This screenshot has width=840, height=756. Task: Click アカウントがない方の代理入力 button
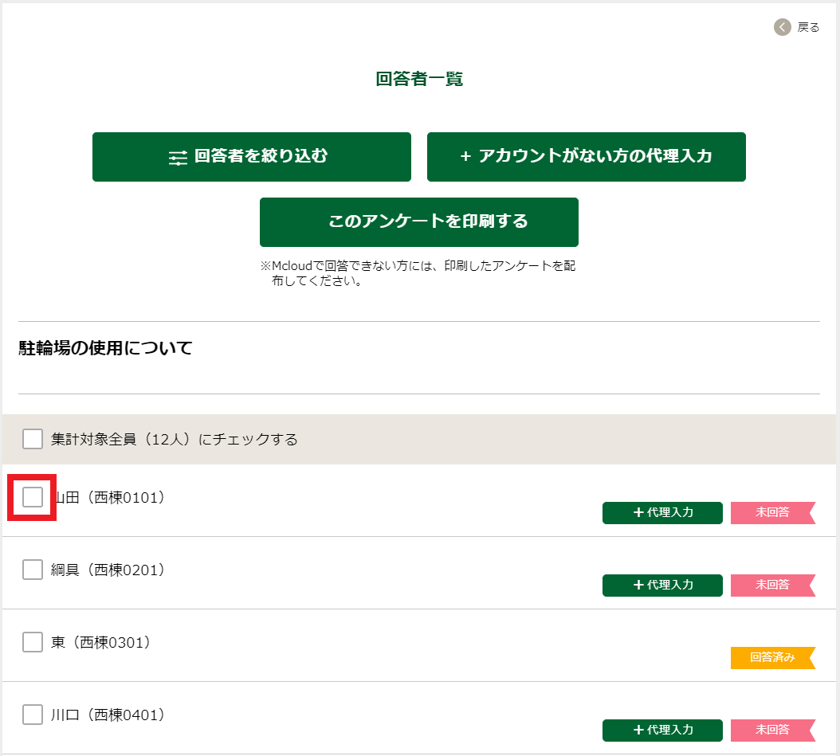point(587,157)
